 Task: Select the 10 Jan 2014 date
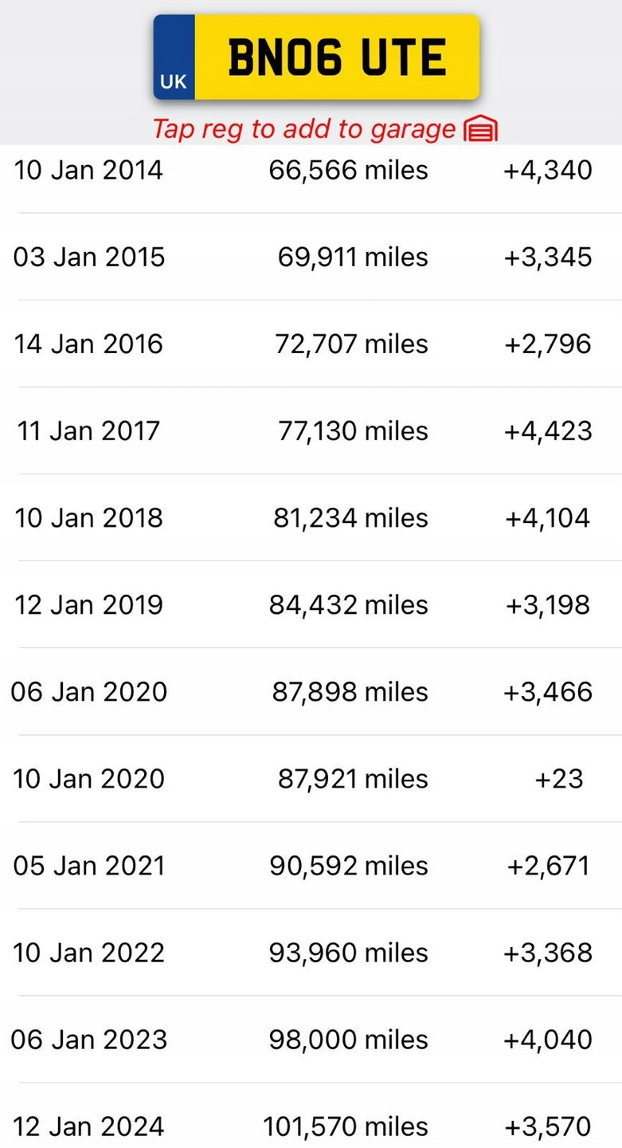tap(88, 170)
